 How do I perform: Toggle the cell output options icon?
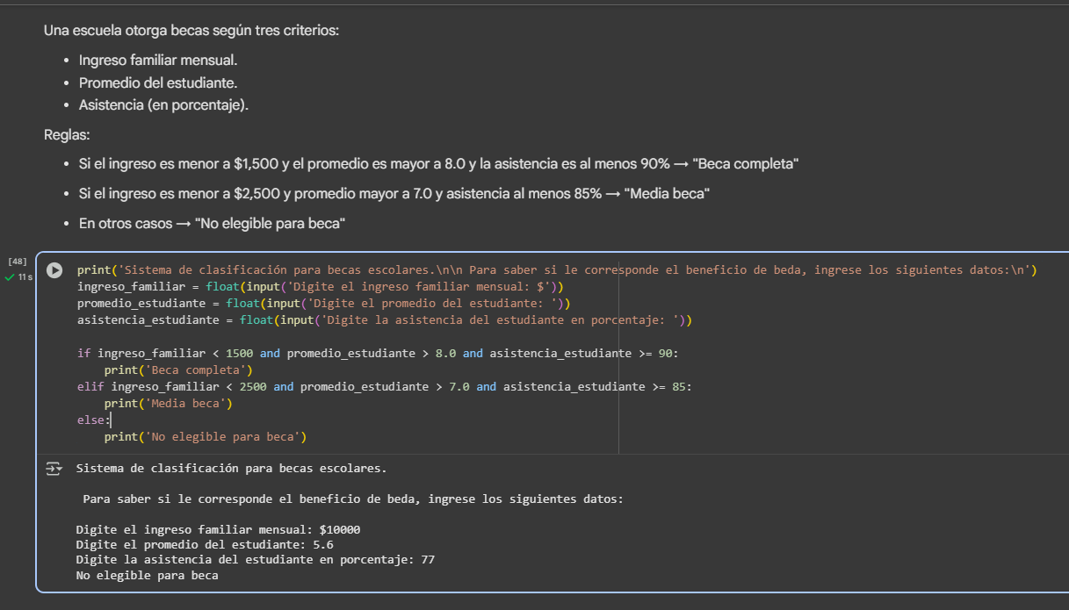point(54,469)
